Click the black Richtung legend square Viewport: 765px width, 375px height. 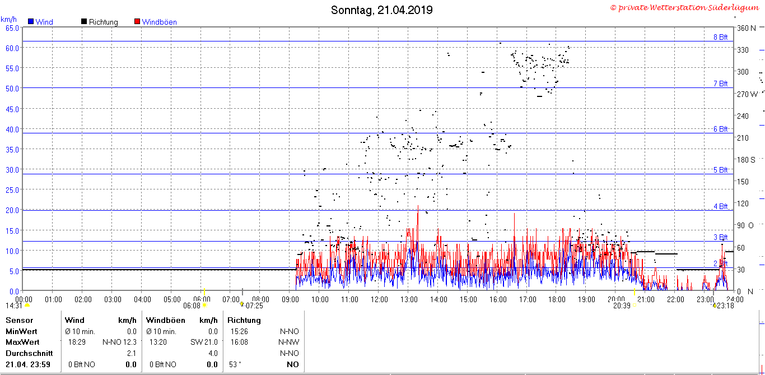pos(84,22)
